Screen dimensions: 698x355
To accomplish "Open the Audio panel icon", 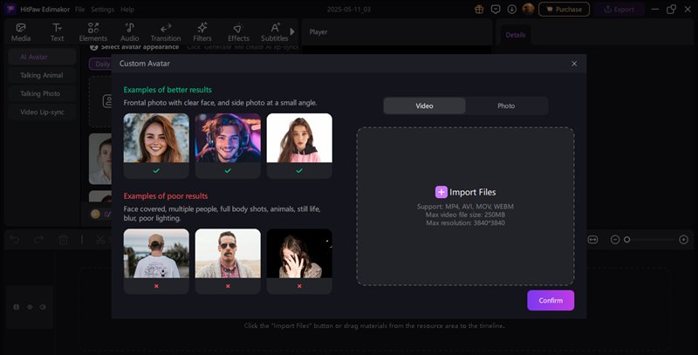I will click(129, 29).
